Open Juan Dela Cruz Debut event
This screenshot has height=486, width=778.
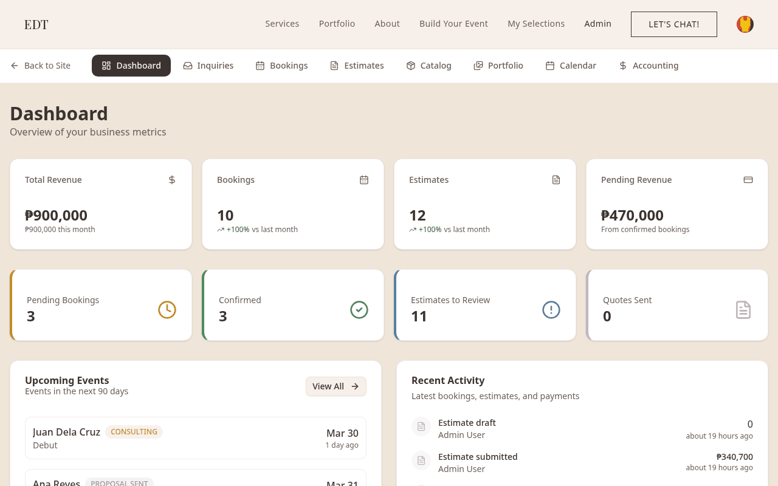196,438
